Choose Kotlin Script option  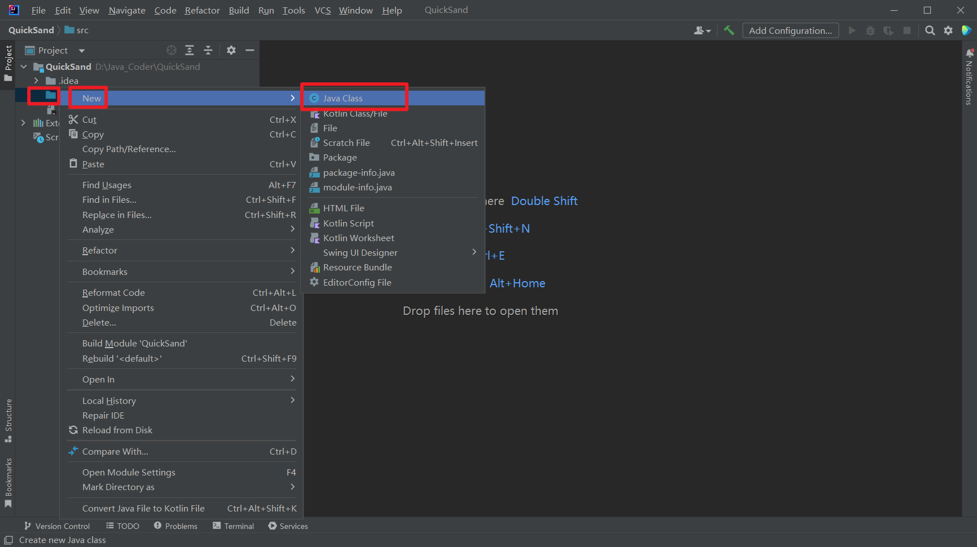[393, 223]
